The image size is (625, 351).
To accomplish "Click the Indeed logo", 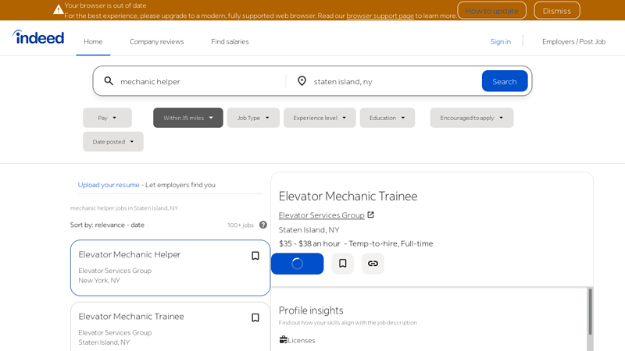I will point(38,37).
